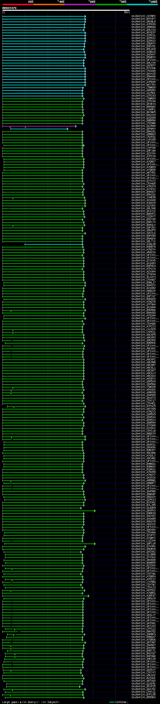Select hit UniRef100_Q9FIU7
Viewport: 160px width, 704px height.
click(x=143, y=296)
